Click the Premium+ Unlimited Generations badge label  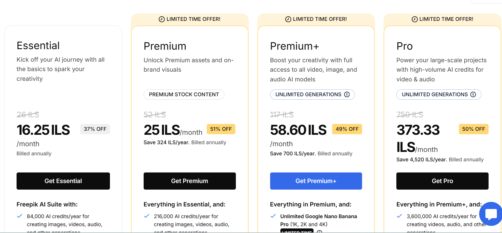coord(308,95)
